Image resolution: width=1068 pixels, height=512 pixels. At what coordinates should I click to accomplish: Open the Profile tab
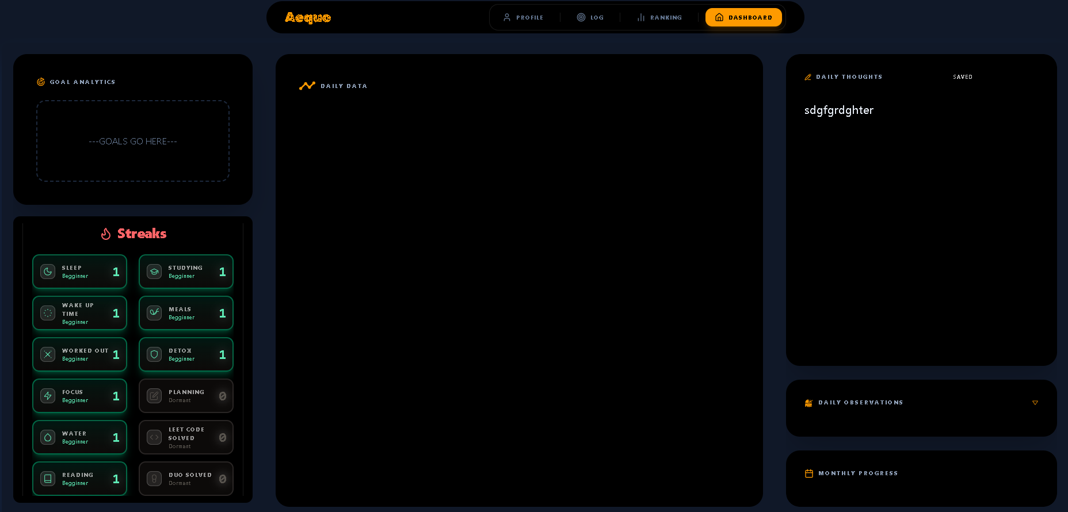click(523, 17)
